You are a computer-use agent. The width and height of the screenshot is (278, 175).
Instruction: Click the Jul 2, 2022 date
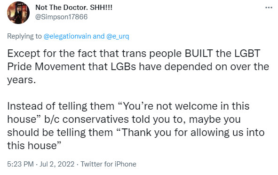tap(57, 164)
